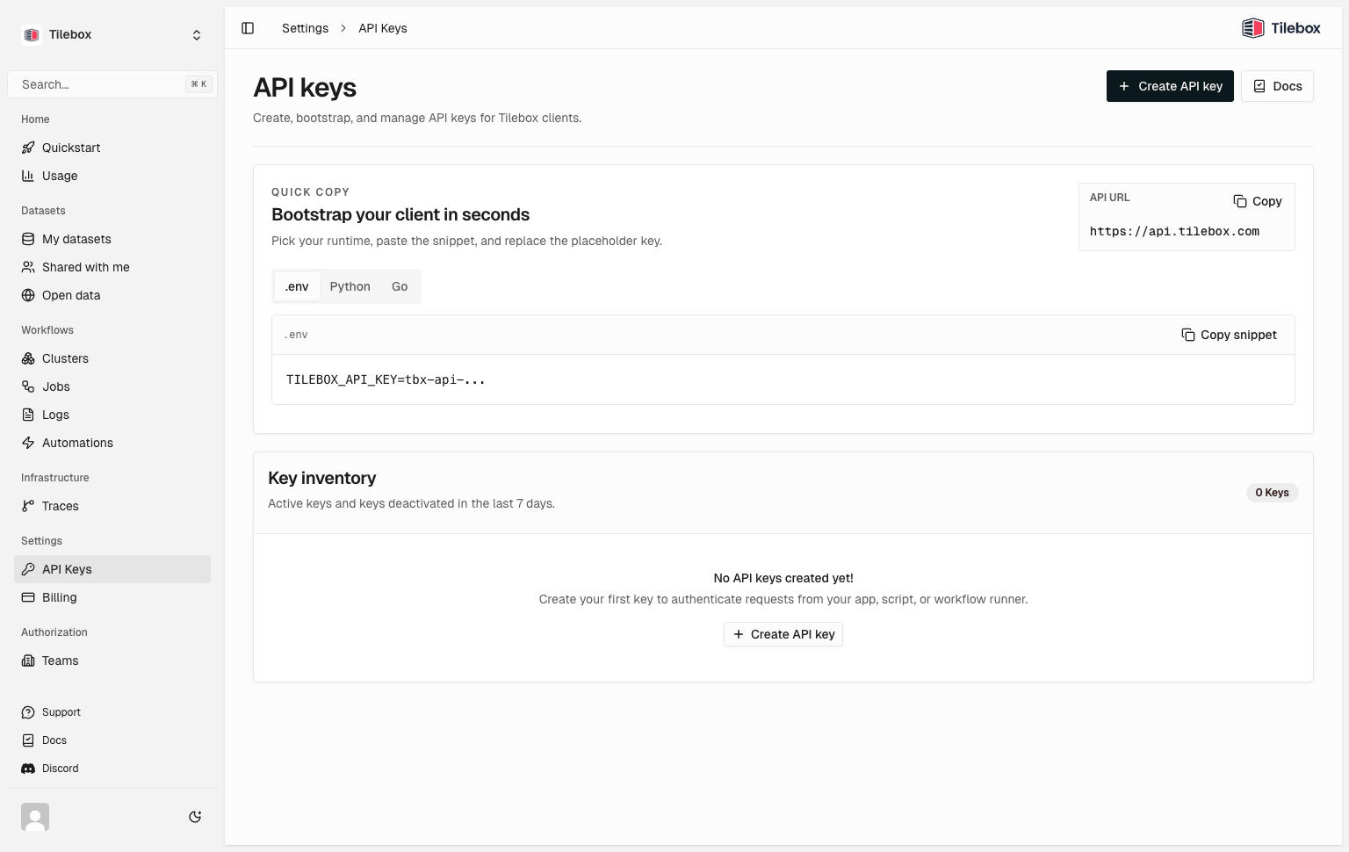Viewport: 1349px width, 852px height.
Task: Click the Support help icon
Action: click(x=28, y=712)
